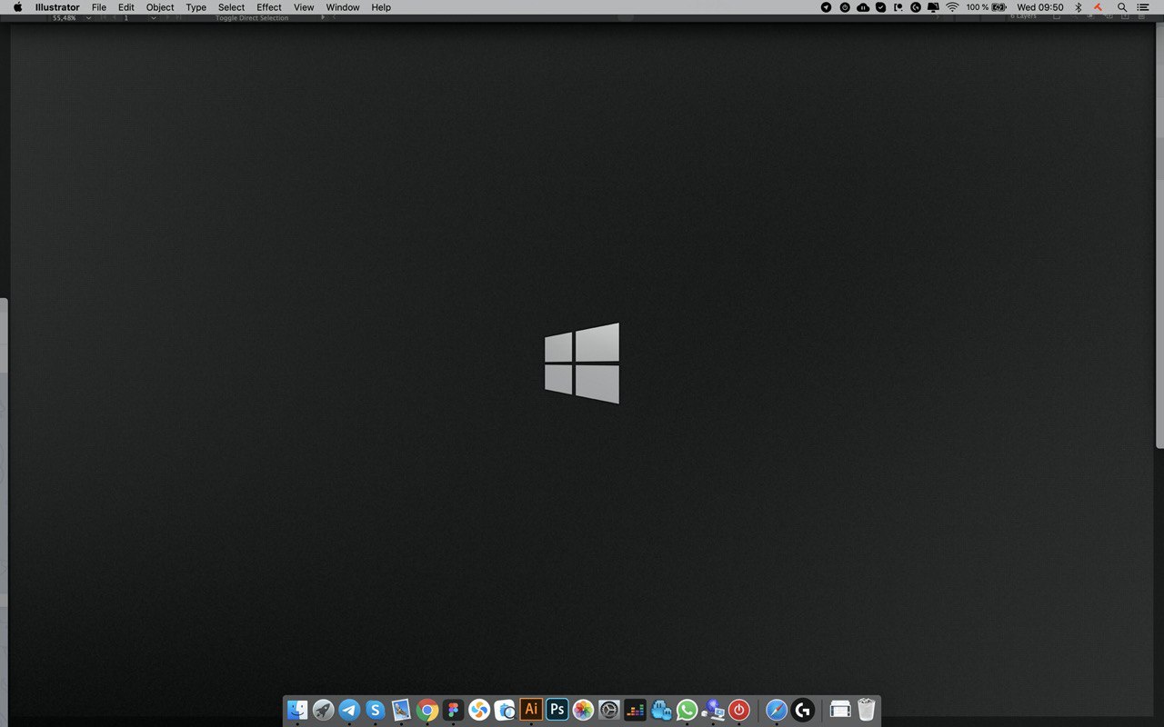Viewport: 1164px width, 727px height.
Task: Switch to Adobe Photoshop in dock
Action: click(x=557, y=710)
